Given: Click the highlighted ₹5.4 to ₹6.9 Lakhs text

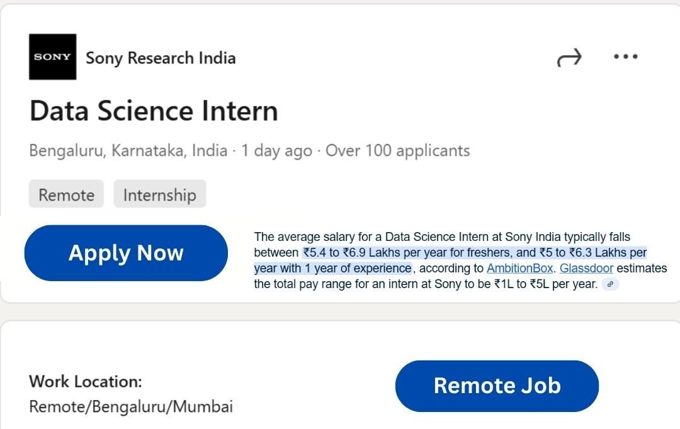Looking at the screenshot, I should tap(354, 253).
